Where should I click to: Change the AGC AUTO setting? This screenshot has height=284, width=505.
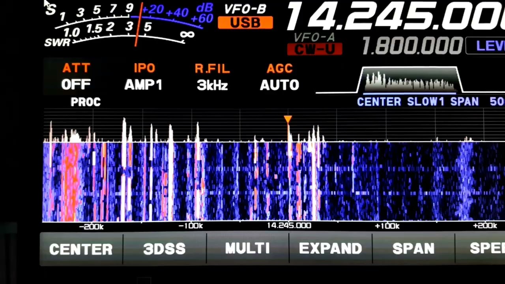click(279, 77)
